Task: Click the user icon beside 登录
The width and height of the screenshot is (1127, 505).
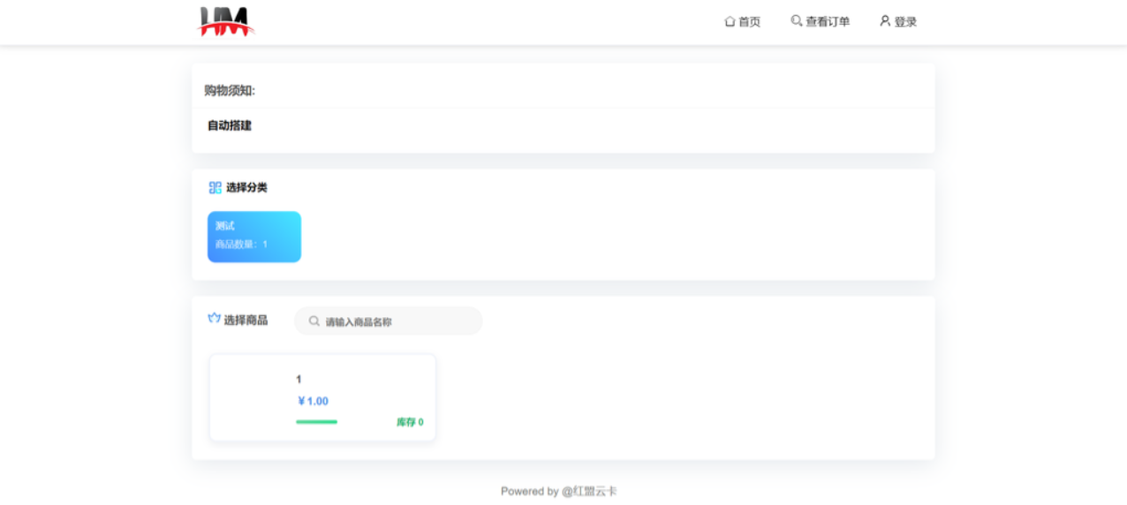Action: 885,20
